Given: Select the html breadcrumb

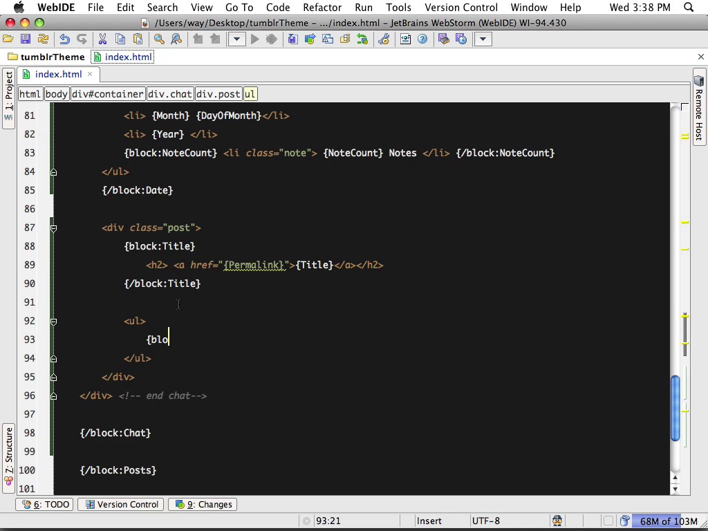Looking at the screenshot, I should click(30, 94).
